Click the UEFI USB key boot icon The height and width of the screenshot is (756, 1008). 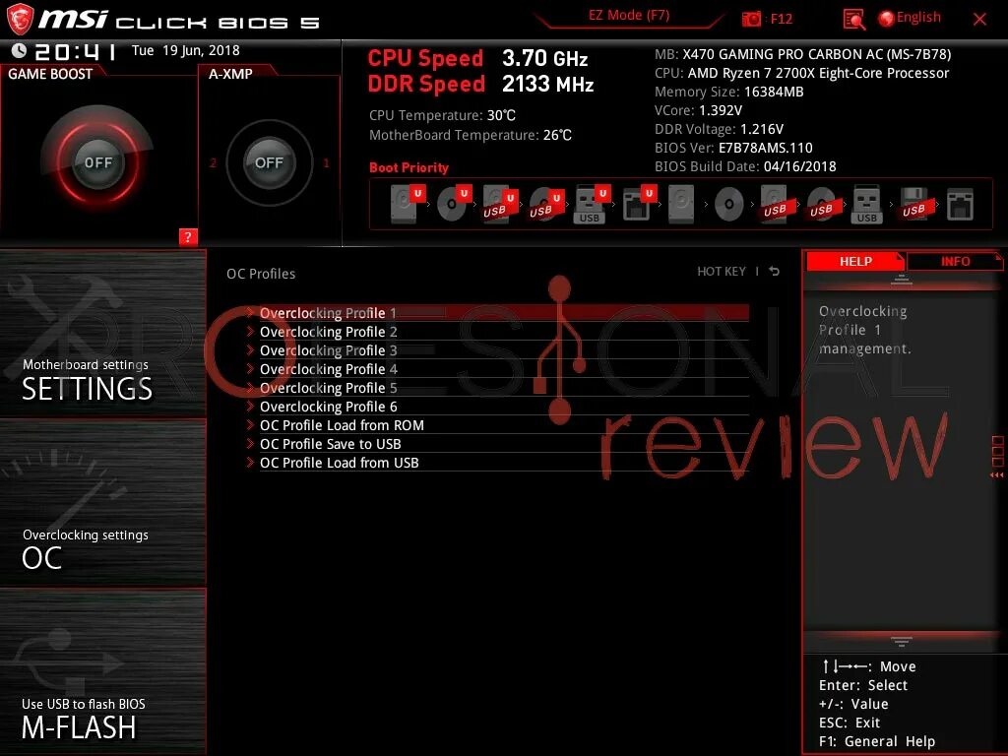click(x=592, y=205)
